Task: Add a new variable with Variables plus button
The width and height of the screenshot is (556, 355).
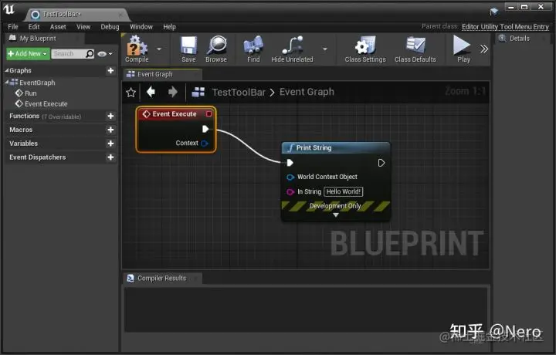Action: (110, 144)
